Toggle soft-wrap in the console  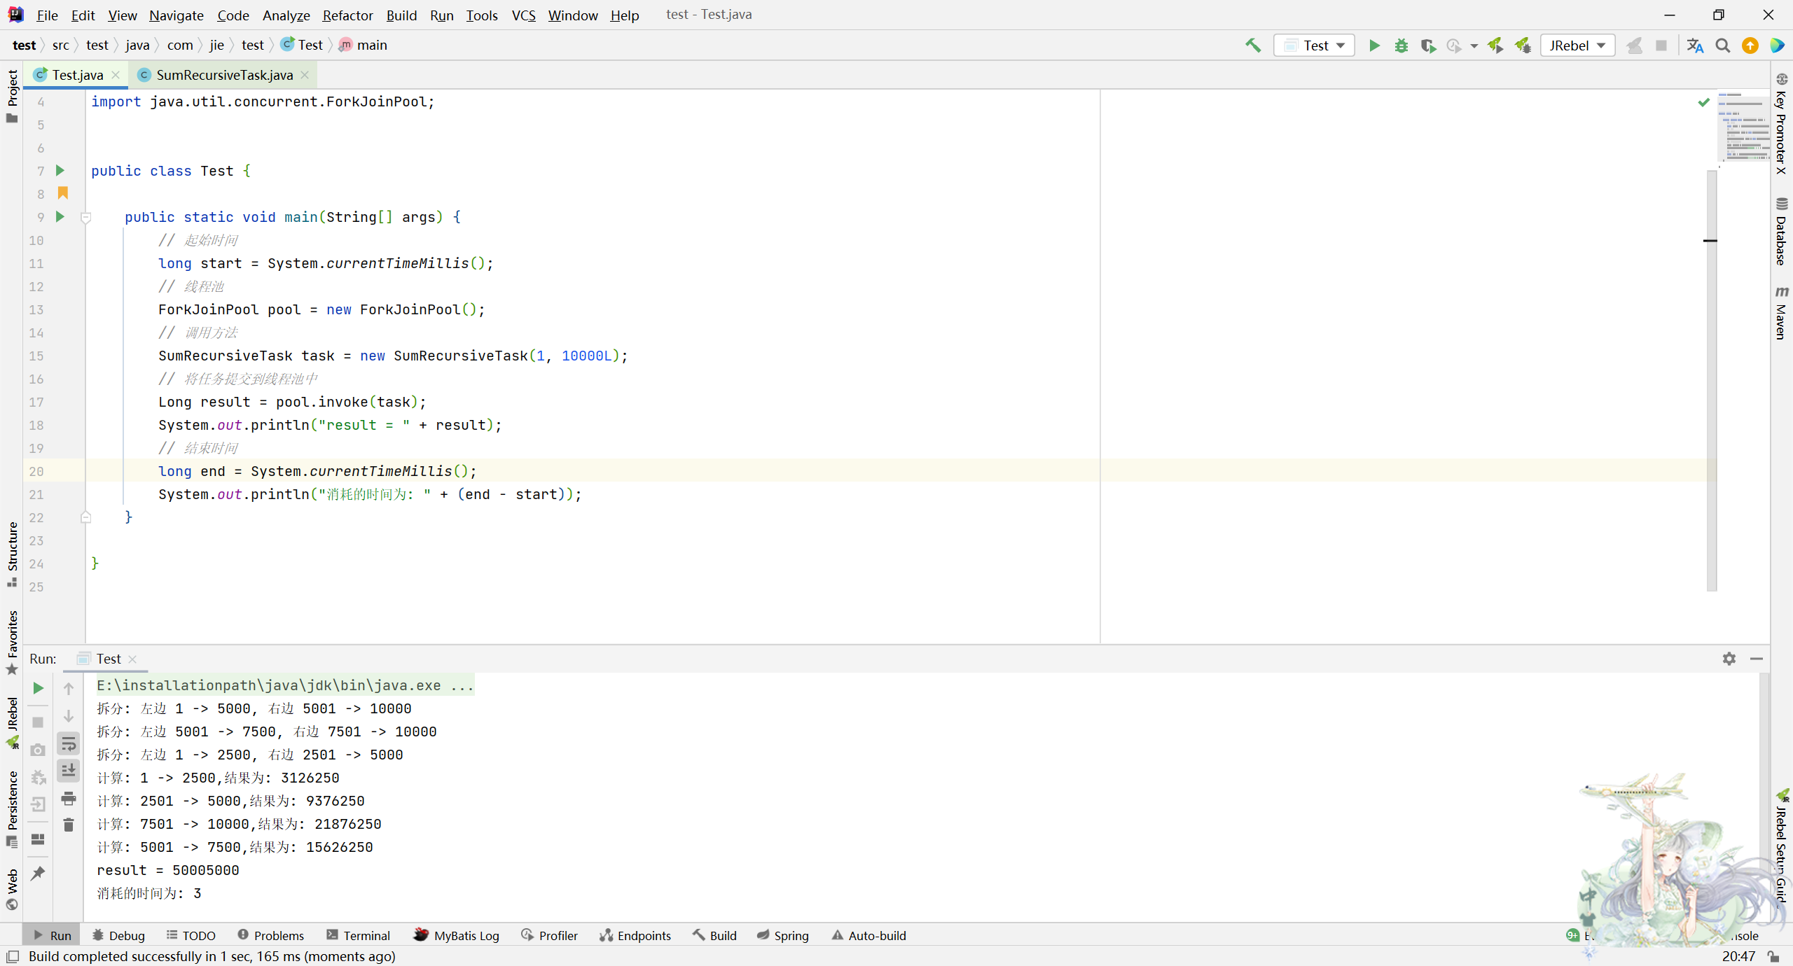[x=69, y=743]
